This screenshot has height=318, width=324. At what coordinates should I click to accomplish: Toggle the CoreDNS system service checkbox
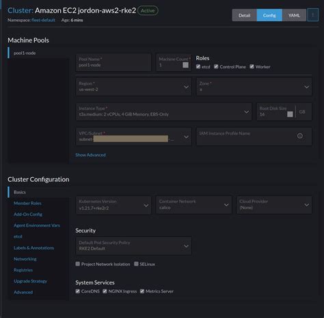78,291
